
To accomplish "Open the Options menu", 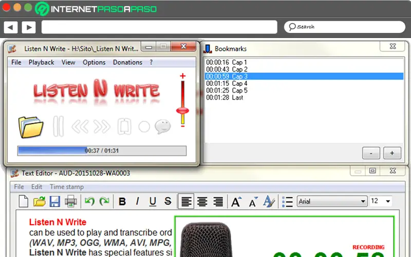I will tap(94, 62).
